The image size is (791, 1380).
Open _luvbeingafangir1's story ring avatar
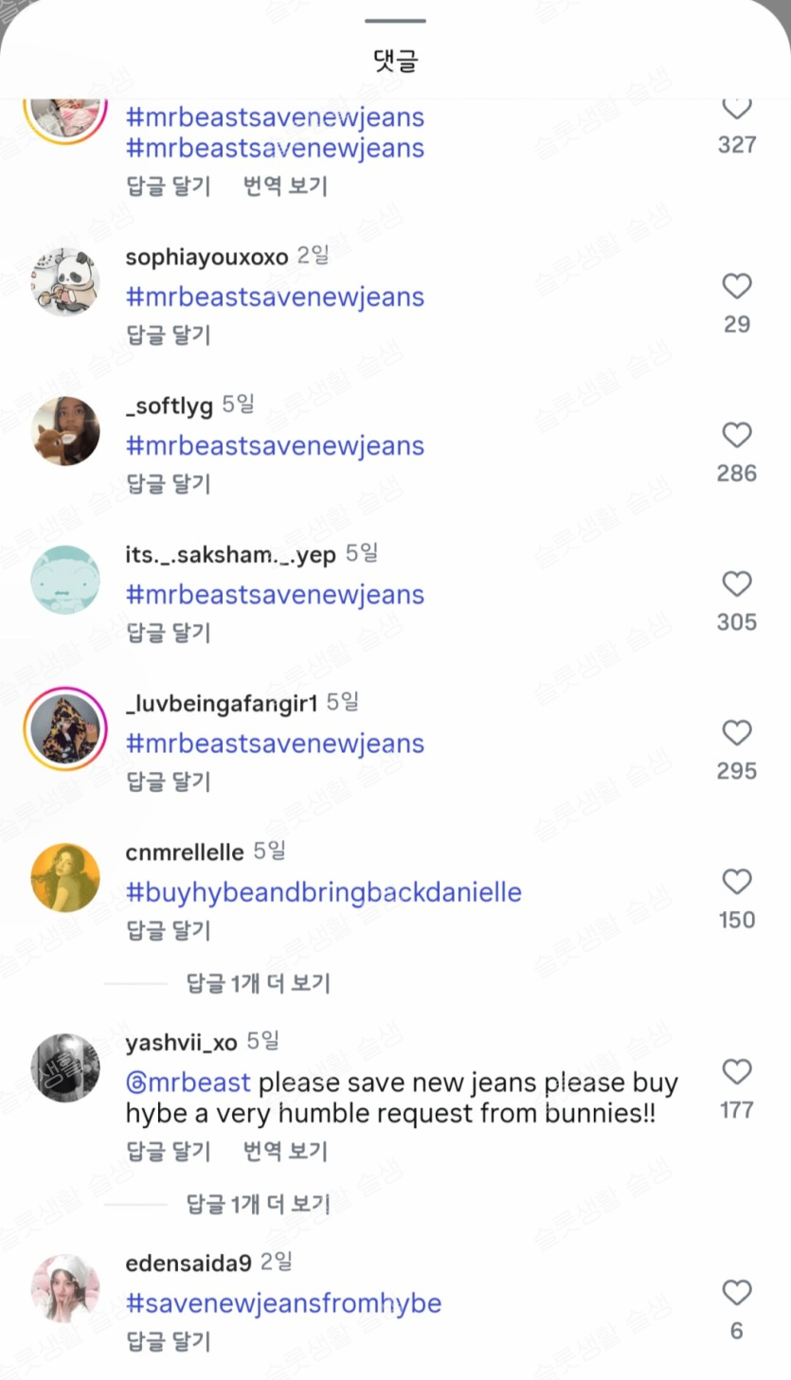[x=65, y=728]
